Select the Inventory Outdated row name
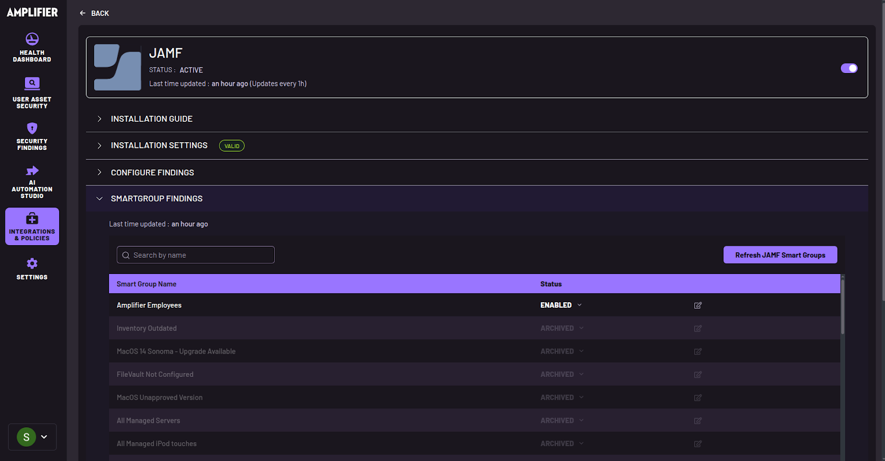The image size is (885, 461). coord(147,328)
